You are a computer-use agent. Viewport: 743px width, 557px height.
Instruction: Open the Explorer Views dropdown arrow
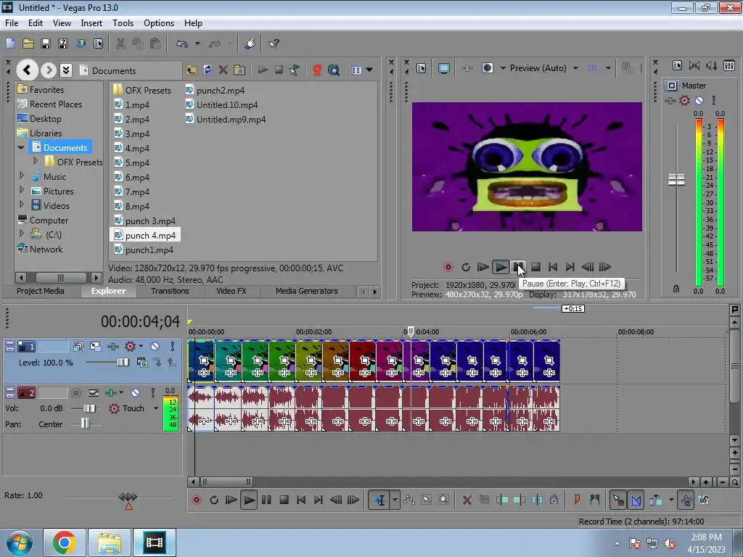click(369, 70)
